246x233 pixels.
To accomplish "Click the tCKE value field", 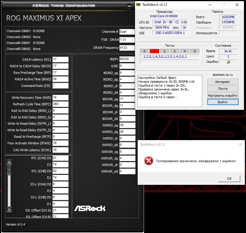I will 127,66.
